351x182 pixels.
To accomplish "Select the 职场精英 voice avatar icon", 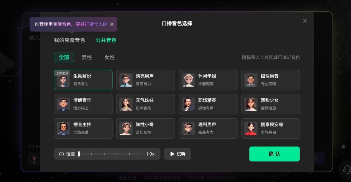I will click(x=188, y=104).
